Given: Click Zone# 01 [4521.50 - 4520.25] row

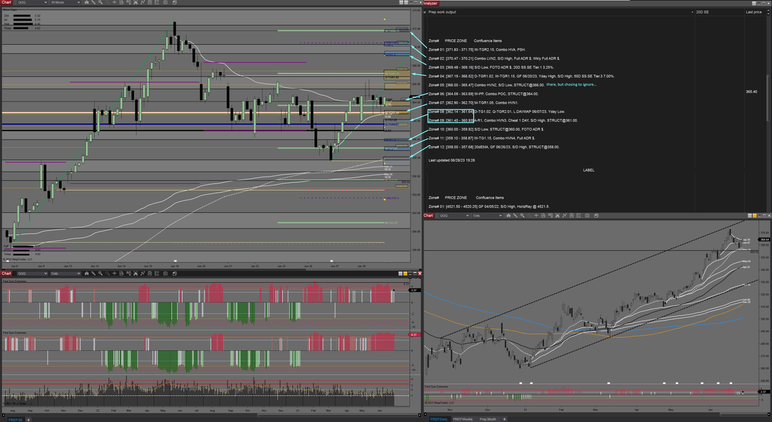Looking at the screenshot, I should pos(490,206).
